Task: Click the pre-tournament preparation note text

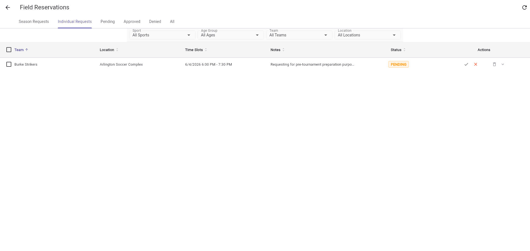Action: (x=312, y=65)
